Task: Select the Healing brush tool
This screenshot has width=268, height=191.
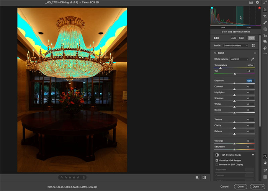Action: [x=265, y=23]
